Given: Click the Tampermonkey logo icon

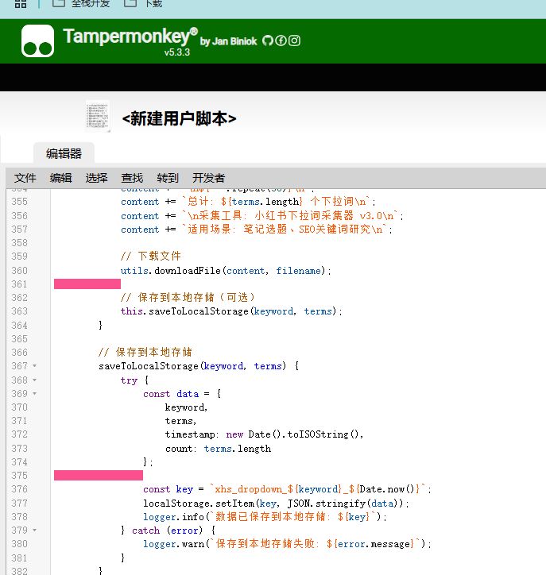Looking at the screenshot, I should coord(37,41).
